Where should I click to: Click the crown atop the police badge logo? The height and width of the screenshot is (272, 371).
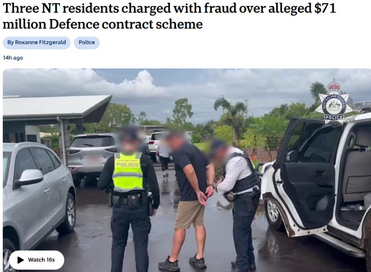pos(334,87)
